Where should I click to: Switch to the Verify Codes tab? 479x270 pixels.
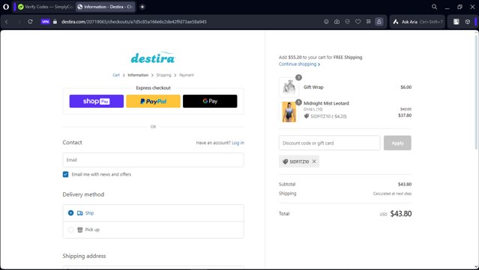(44, 7)
